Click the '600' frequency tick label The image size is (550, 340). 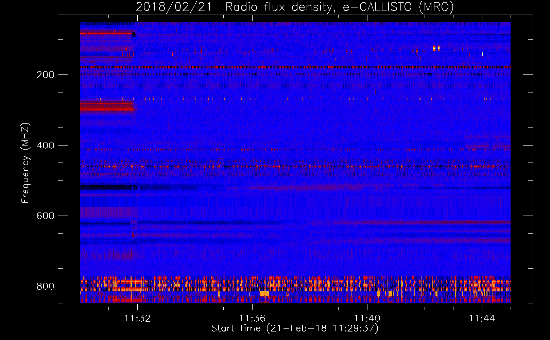point(46,216)
